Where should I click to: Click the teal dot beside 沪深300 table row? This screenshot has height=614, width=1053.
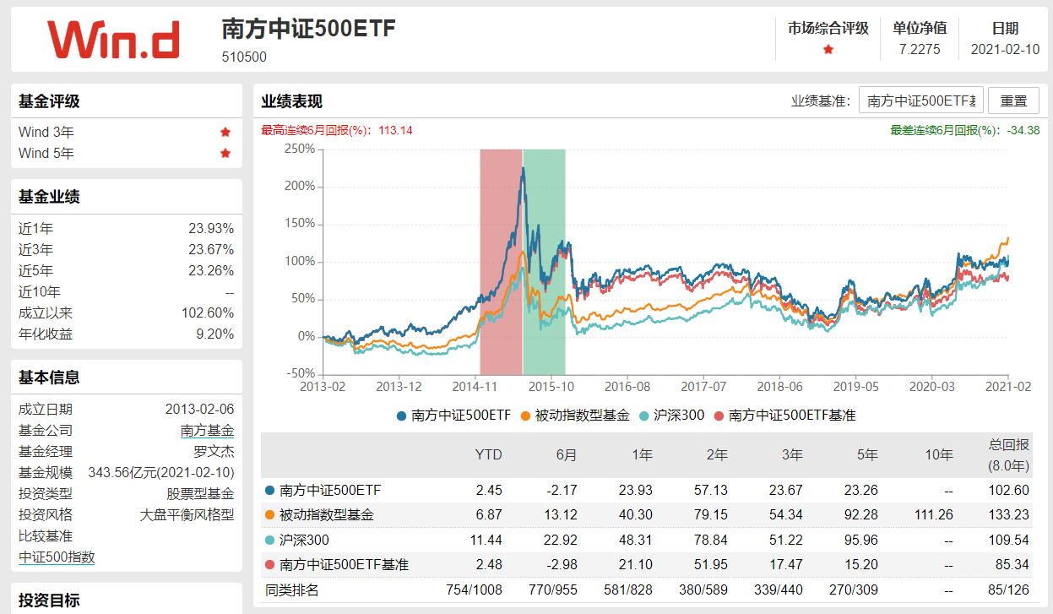pyautogui.click(x=269, y=540)
